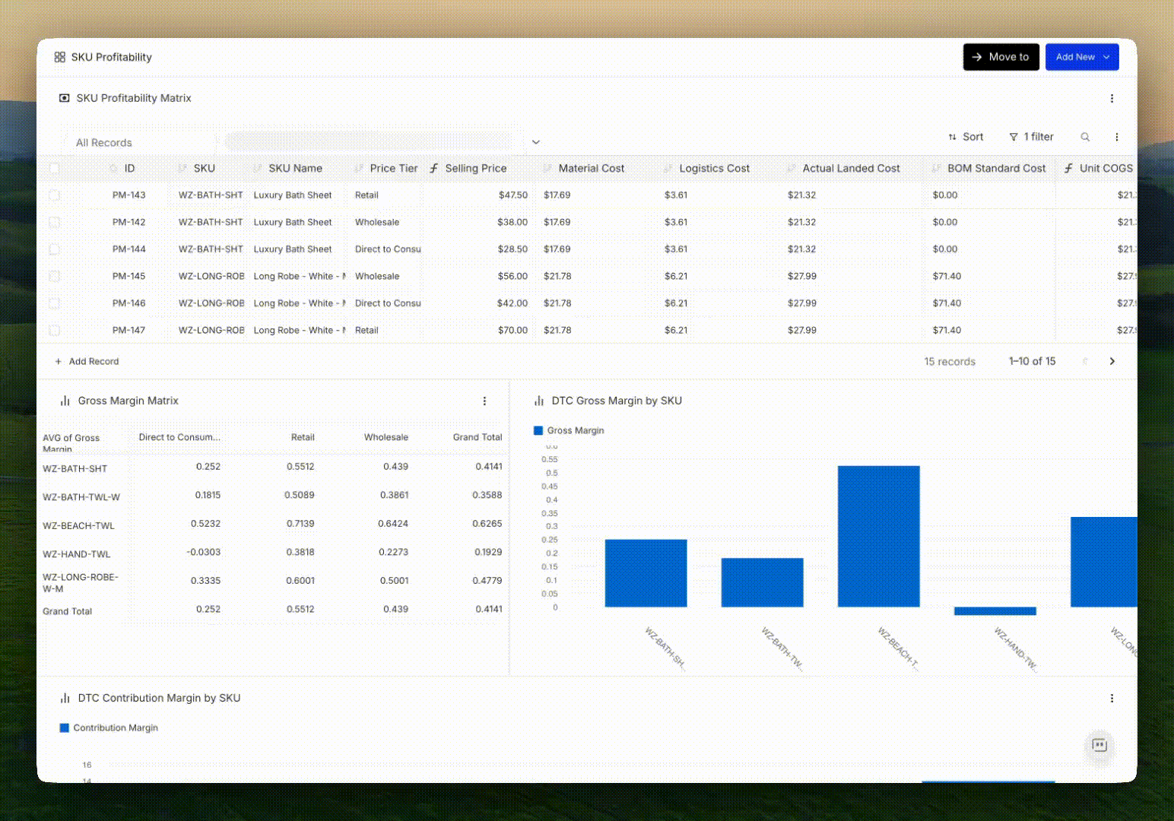Select the All Records view tab
Viewport: 1174px width, 821px height.
pyautogui.click(x=104, y=143)
